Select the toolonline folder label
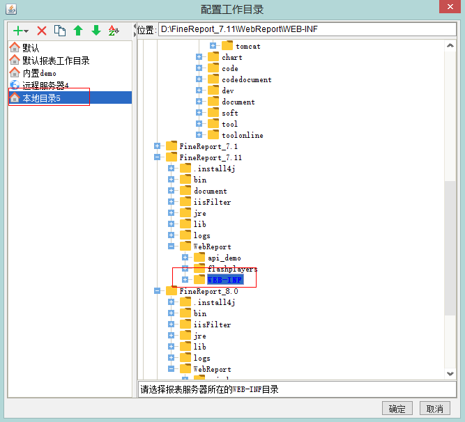The width and height of the screenshot is (465, 422). tap(243, 135)
